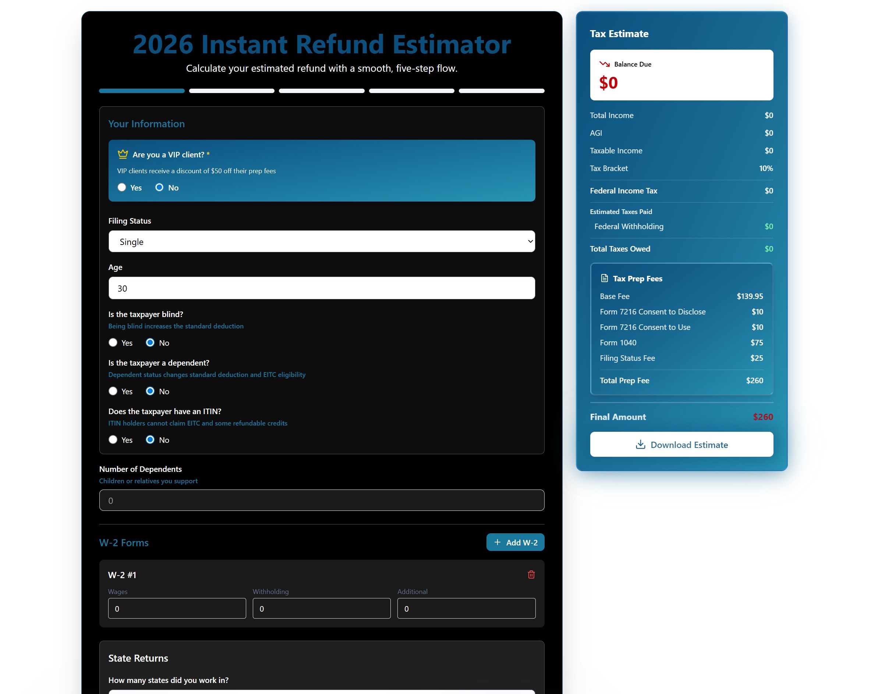Click the W-2 Wages input box
Viewport: 871px width, 694px height.
pos(177,608)
